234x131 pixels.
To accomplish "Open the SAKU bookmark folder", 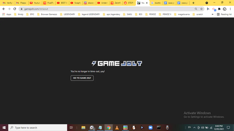I will pyautogui.click(x=128, y=14).
